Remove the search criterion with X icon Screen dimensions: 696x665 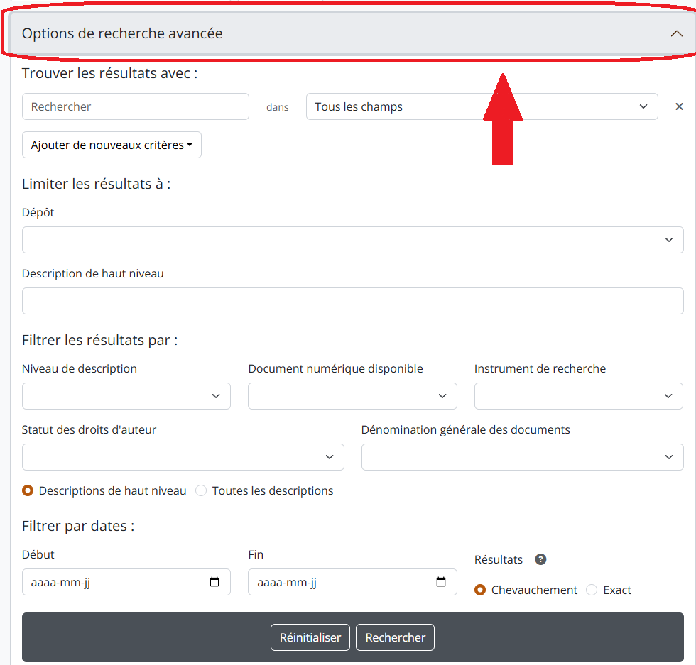(x=678, y=106)
